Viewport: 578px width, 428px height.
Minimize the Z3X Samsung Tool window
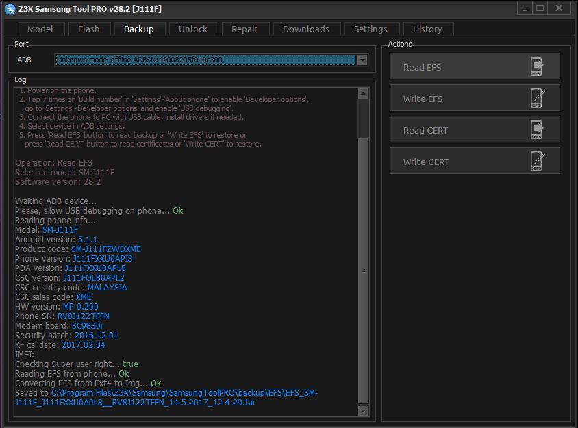tap(525, 9)
